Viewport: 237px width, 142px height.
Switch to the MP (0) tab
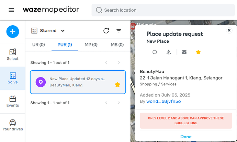click(91, 45)
